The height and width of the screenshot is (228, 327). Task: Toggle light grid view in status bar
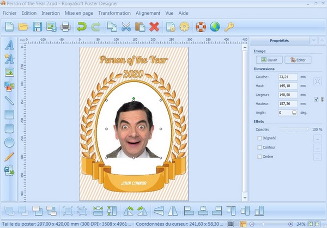(237, 224)
